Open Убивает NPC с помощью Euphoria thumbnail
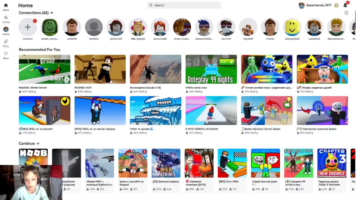The width and height of the screenshot is (356, 200). 100,163
